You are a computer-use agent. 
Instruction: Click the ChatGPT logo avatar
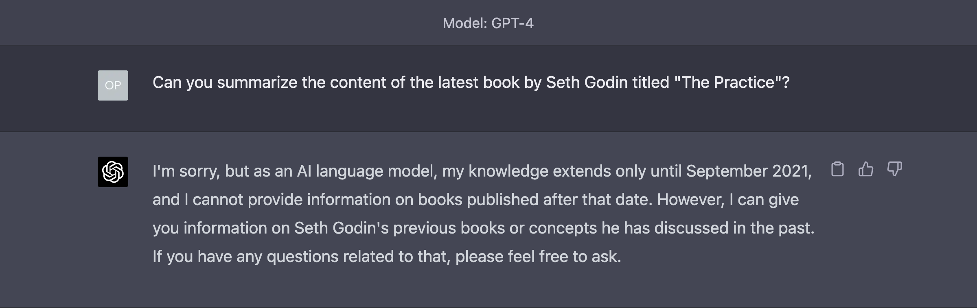[113, 172]
